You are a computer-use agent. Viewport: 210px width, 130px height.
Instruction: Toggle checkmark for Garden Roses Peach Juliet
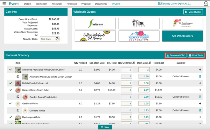pos(10,90)
